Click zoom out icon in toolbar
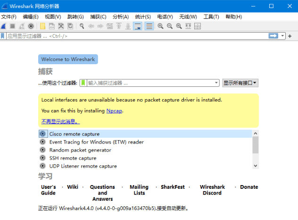The image size is (298, 220). click(170, 26)
